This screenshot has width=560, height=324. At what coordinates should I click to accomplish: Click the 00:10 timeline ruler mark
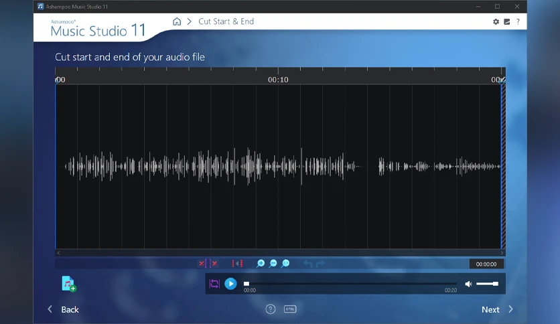pyautogui.click(x=278, y=80)
